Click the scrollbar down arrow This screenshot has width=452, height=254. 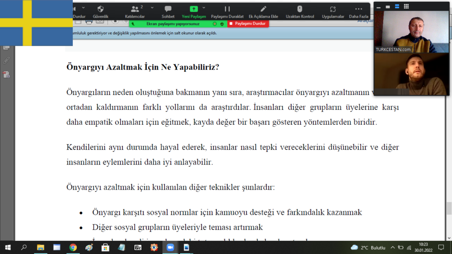(x=449, y=238)
